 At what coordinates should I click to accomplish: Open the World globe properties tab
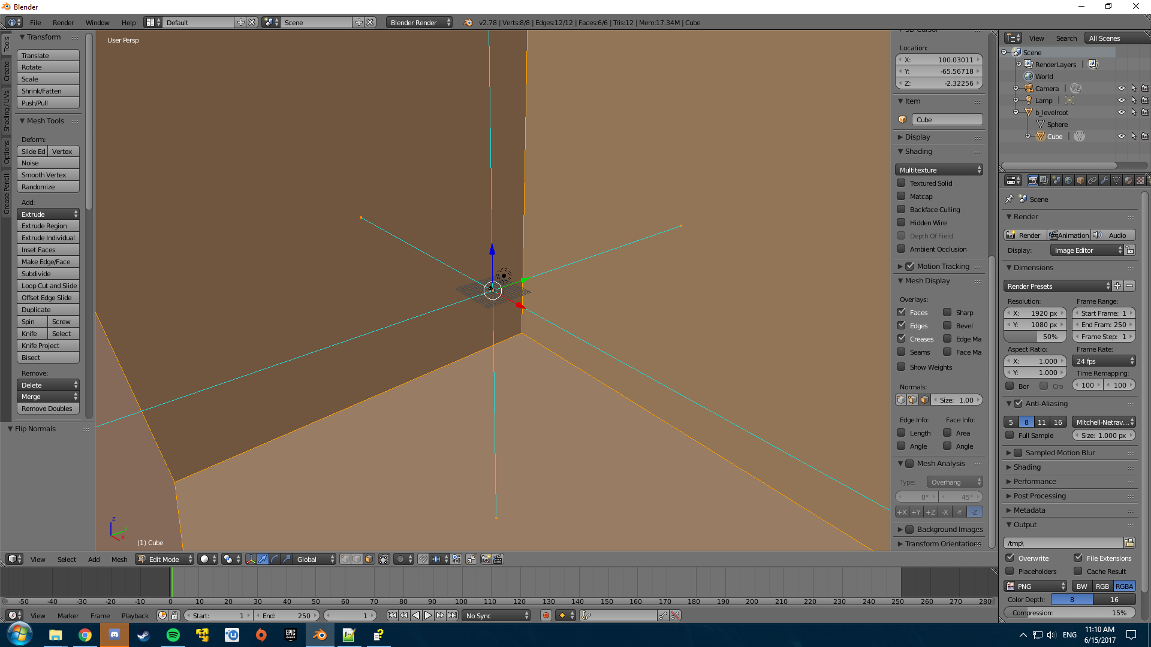(x=1068, y=180)
